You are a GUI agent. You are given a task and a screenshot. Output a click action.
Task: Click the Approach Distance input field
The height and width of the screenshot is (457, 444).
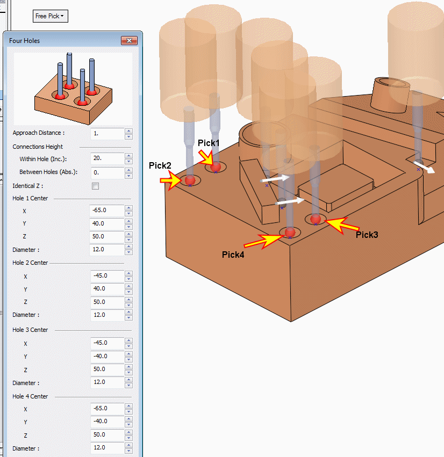pyautogui.click(x=107, y=133)
